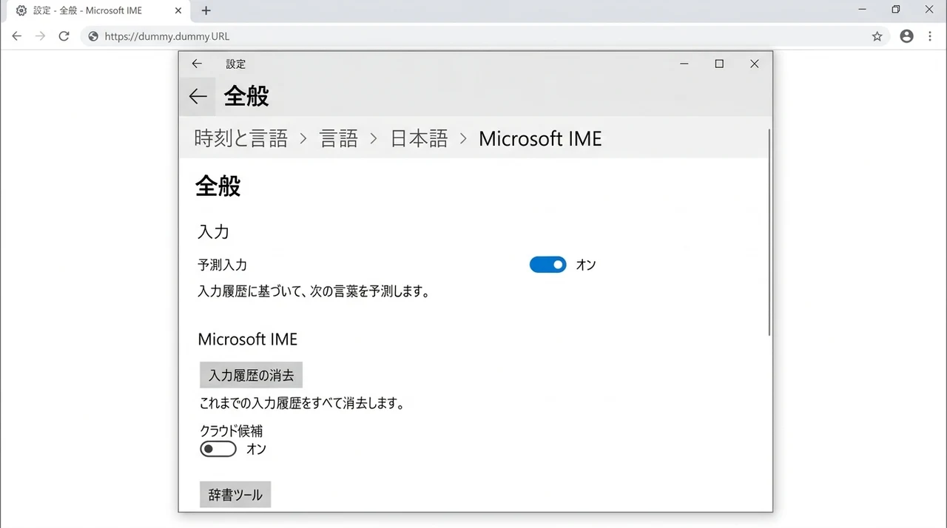Bookmark this page with star icon
The height and width of the screenshot is (528, 947).
click(877, 36)
